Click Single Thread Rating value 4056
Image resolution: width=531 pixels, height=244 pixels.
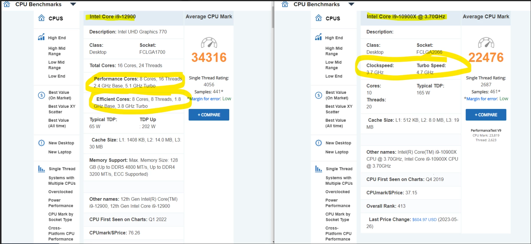coord(209,85)
